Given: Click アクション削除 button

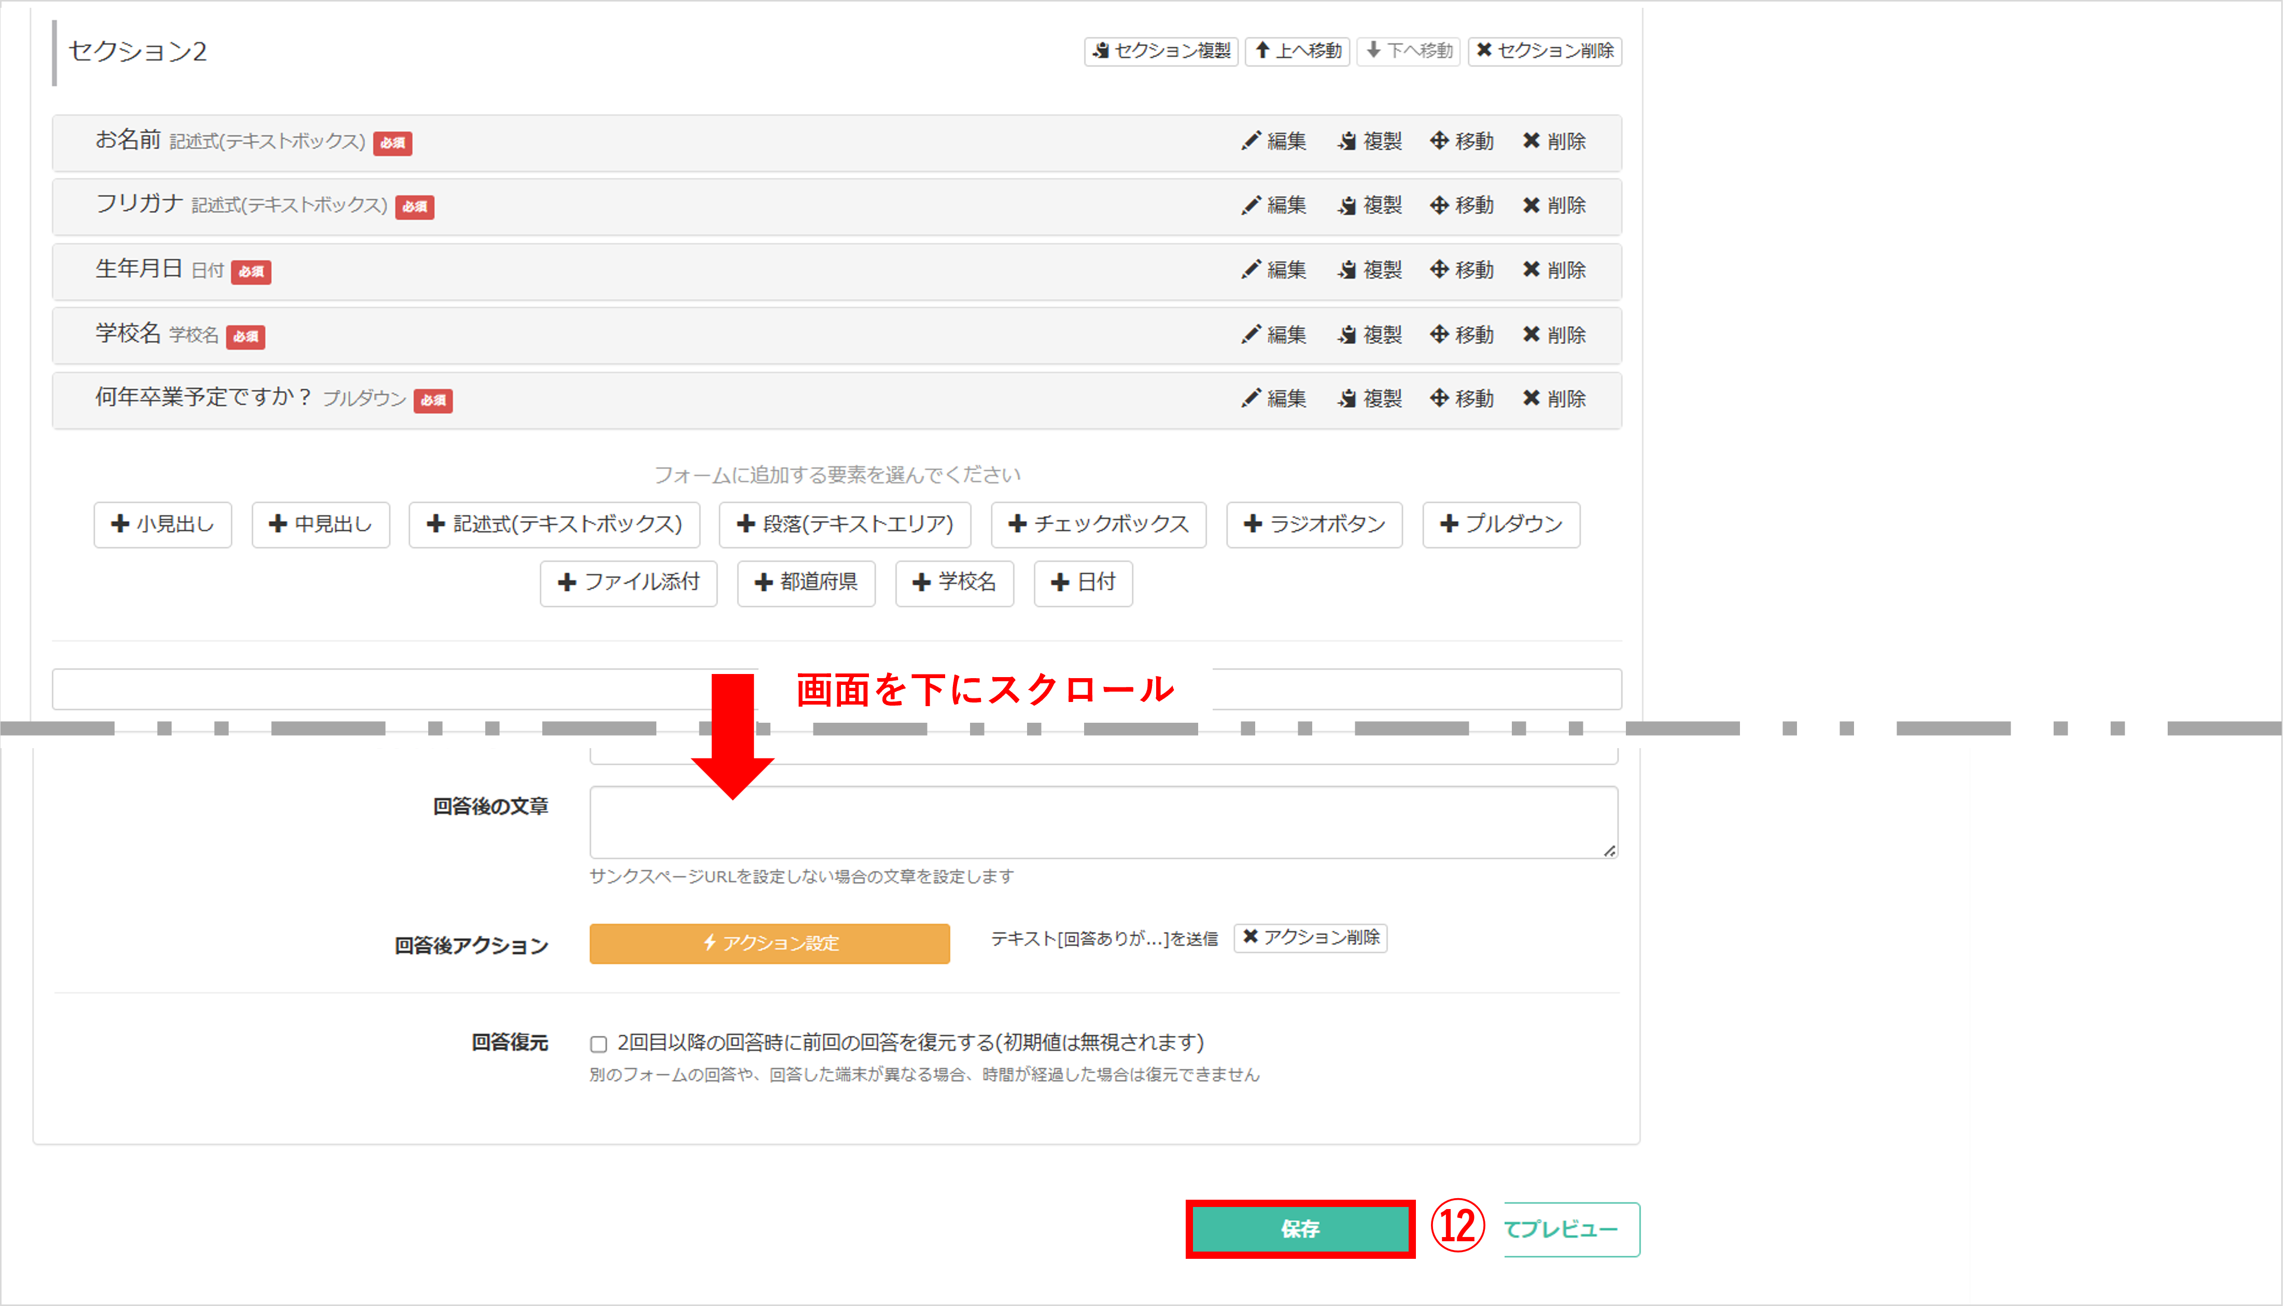Looking at the screenshot, I should [1311, 938].
